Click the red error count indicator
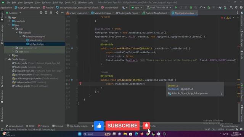 [223, 18]
